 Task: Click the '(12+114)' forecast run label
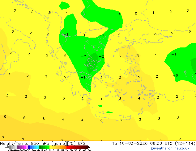pyautogui.click(x=185, y=143)
